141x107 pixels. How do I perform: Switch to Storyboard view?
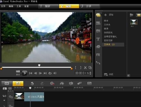click(x=7, y=83)
